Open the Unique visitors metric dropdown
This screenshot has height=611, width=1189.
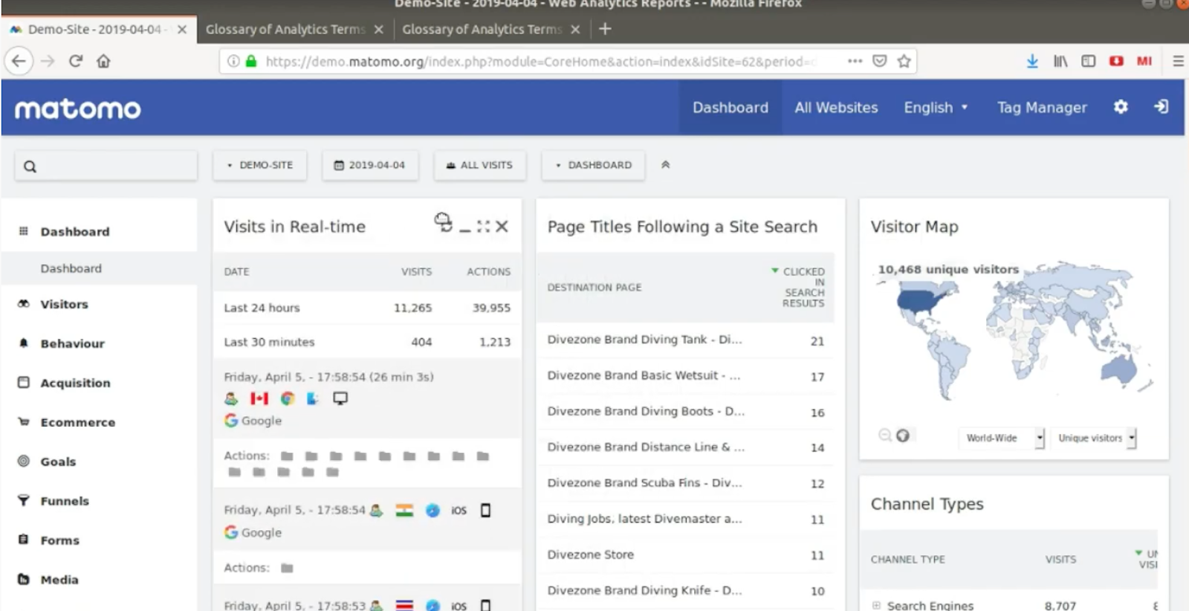pos(1097,438)
